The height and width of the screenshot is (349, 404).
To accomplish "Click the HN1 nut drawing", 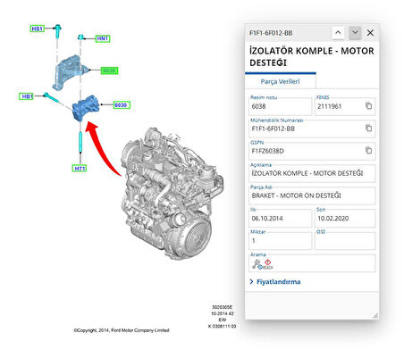I will click(80, 37).
